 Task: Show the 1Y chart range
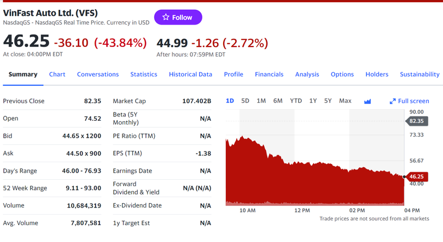click(313, 101)
